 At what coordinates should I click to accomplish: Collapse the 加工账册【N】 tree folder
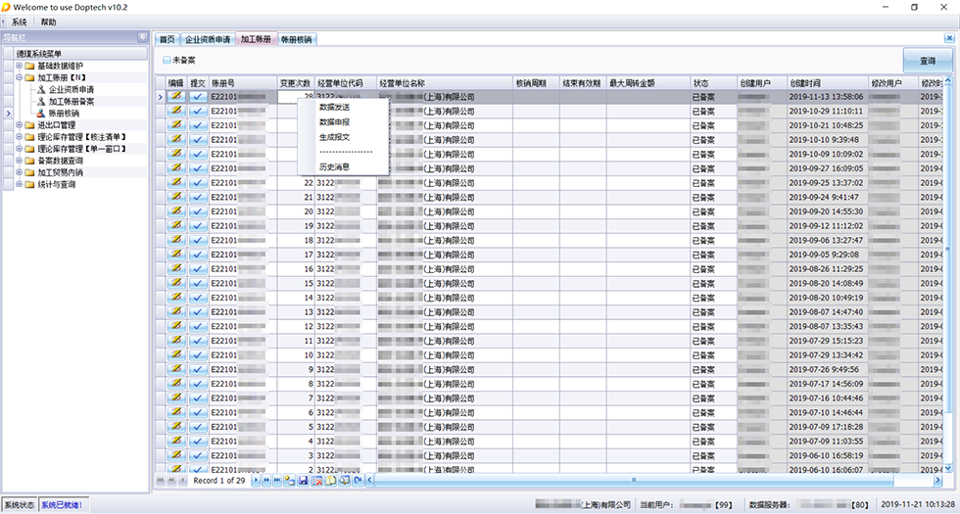tap(18, 77)
